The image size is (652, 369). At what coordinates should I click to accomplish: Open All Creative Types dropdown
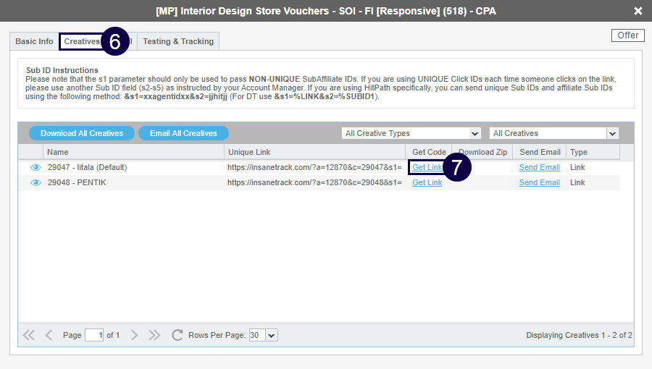411,133
